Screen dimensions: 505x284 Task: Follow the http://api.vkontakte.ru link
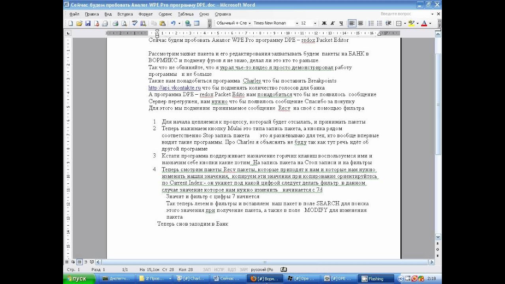point(174,88)
